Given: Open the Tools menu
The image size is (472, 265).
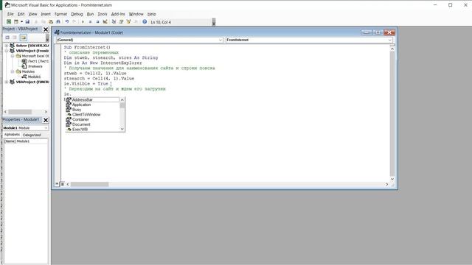Looking at the screenshot, I should pos(103,14).
